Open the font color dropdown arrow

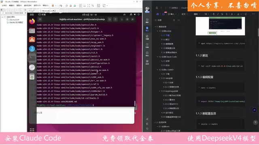(234, 14)
